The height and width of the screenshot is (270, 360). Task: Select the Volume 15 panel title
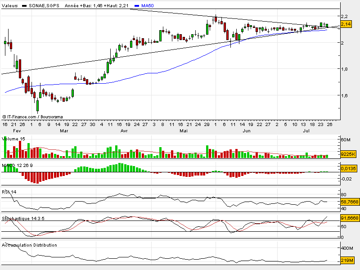tap(13, 139)
